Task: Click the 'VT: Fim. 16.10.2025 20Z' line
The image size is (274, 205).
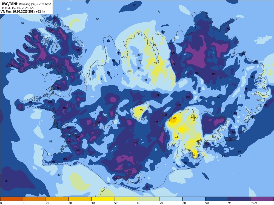Action: tap(17, 11)
